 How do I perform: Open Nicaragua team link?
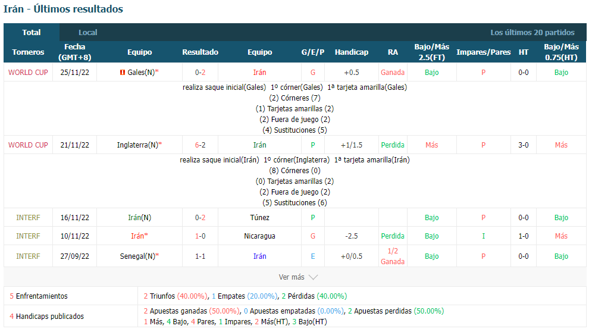260,236
